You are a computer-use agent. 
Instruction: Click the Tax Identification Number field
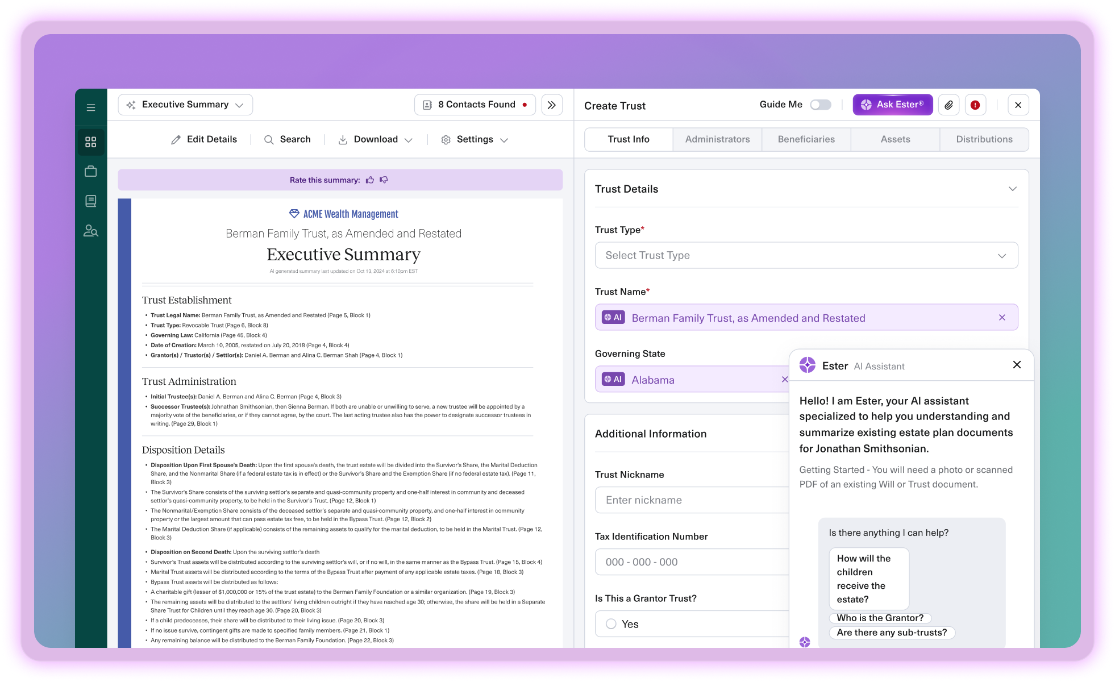692,562
